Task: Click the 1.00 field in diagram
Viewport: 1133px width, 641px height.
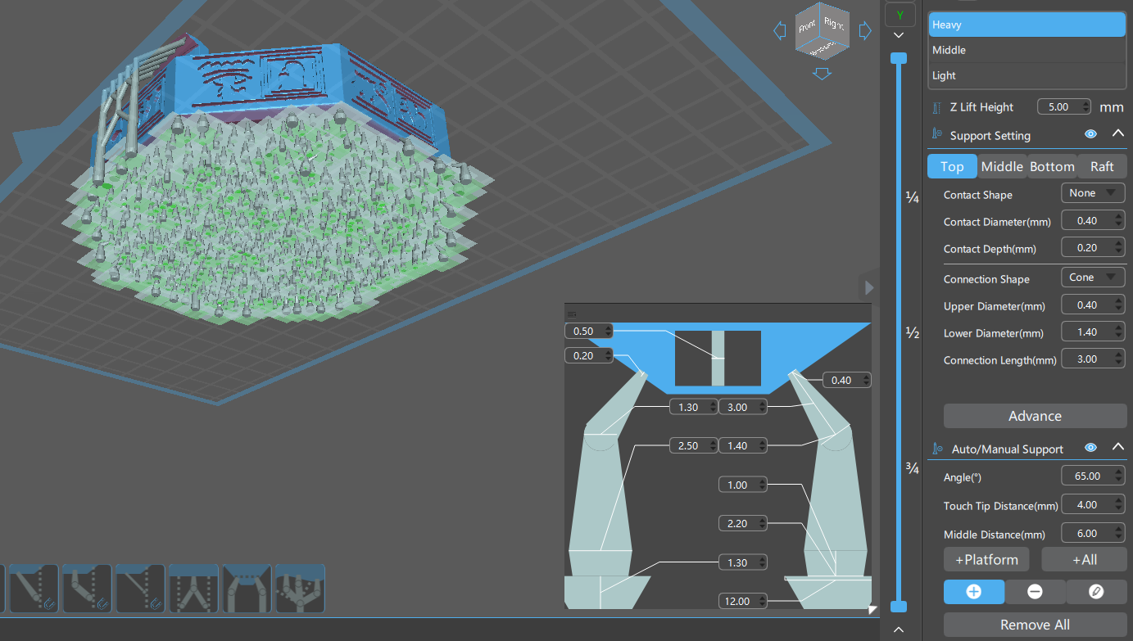Action: (743, 485)
